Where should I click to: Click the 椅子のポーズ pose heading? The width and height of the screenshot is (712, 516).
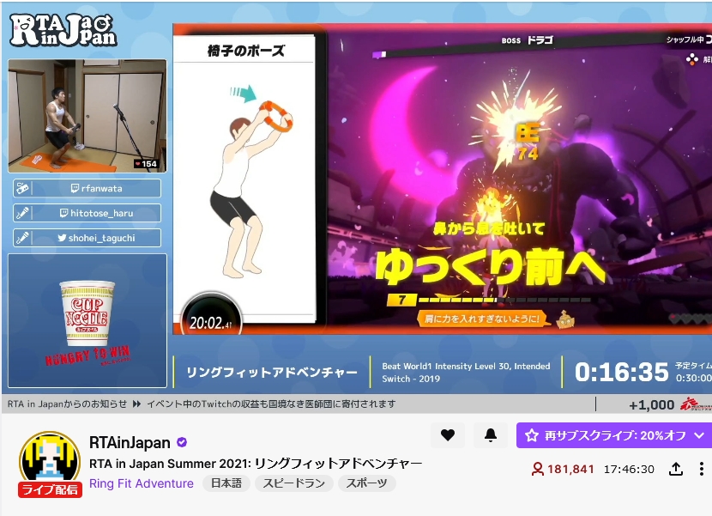(x=246, y=51)
